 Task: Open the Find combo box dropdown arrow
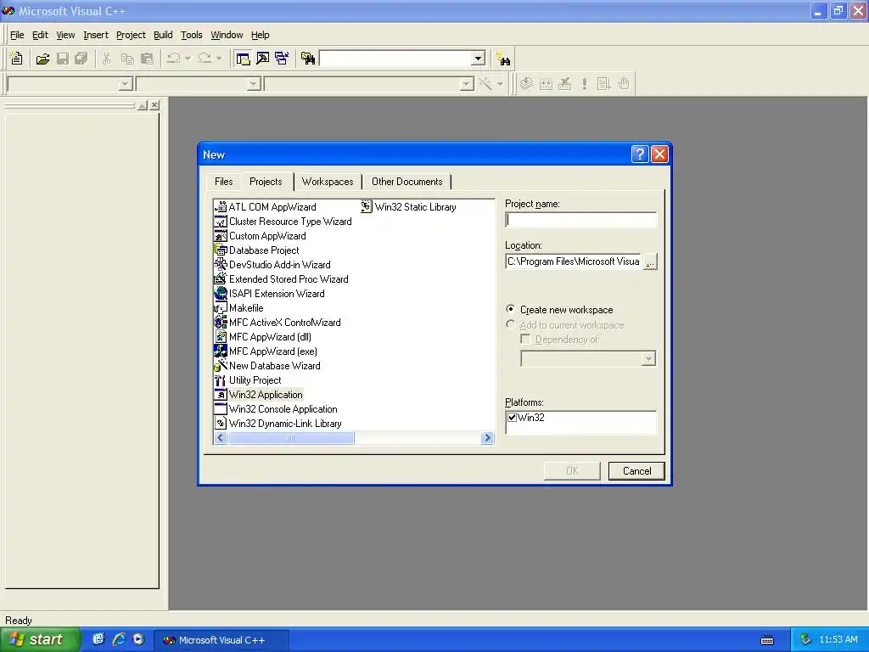coord(479,59)
